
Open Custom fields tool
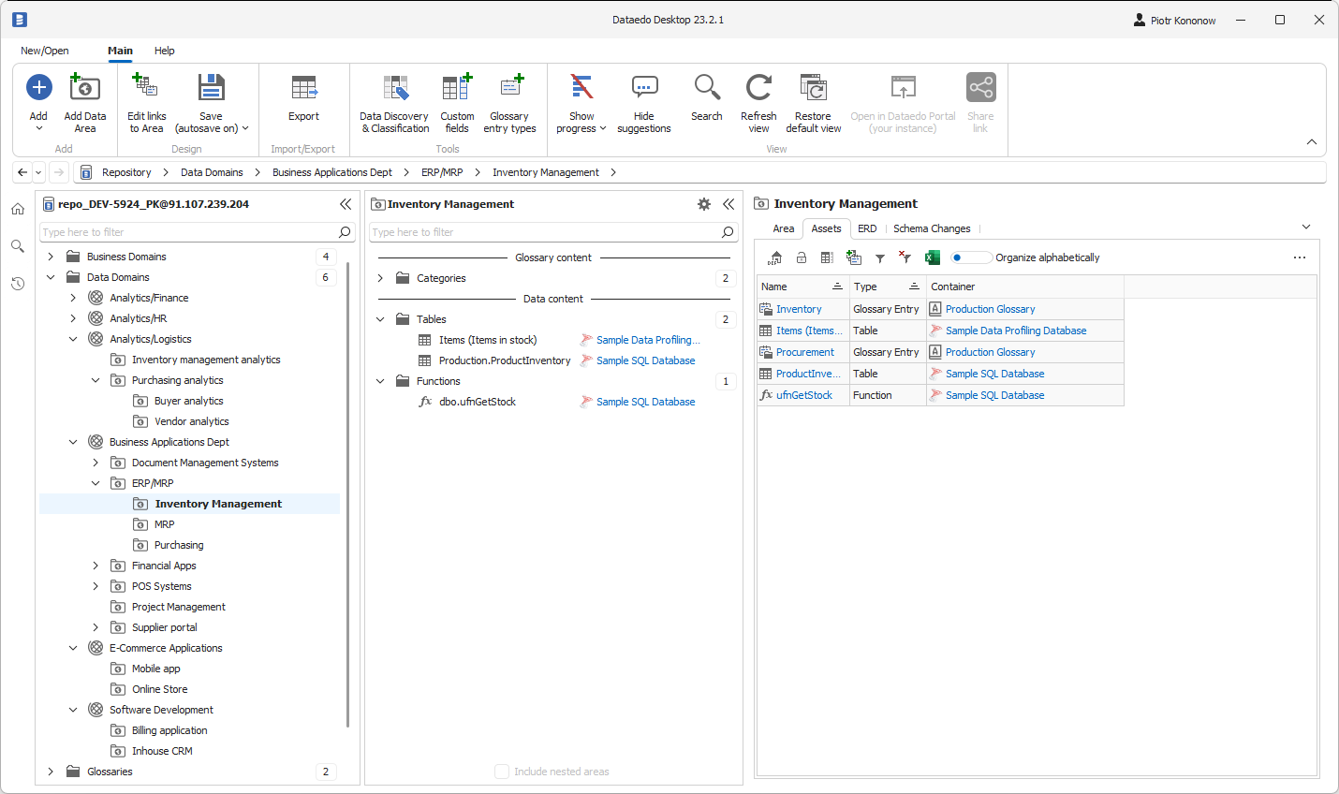tap(457, 103)
